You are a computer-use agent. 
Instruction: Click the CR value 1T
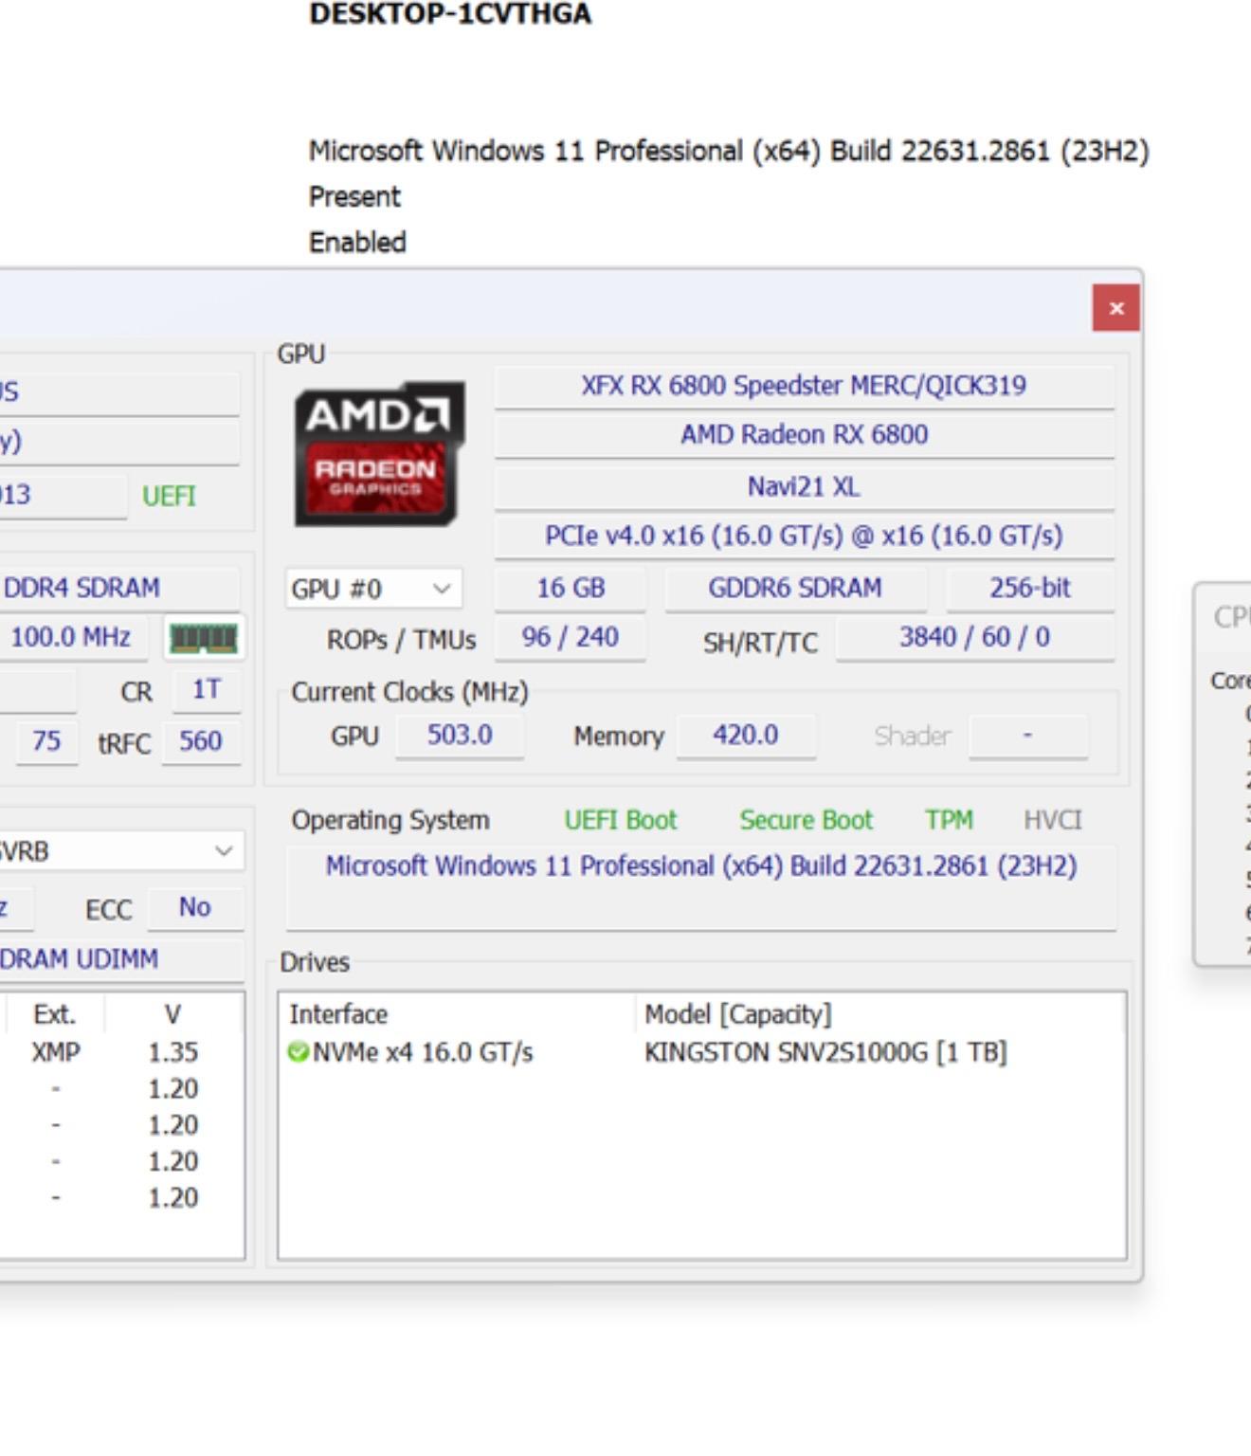207,691
